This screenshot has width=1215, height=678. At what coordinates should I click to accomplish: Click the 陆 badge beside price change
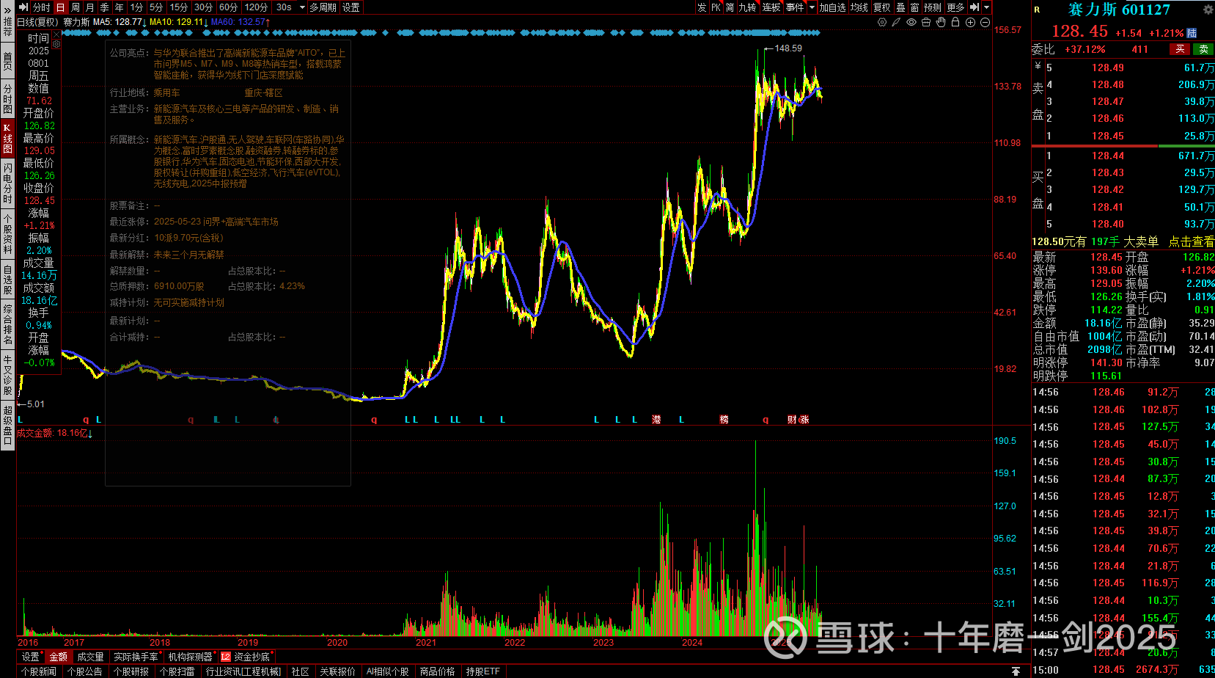coord(1192,33)
